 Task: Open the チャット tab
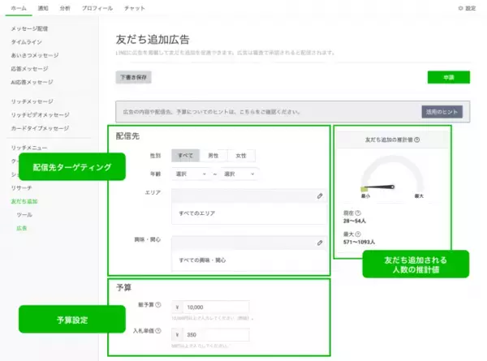[134, 7]
